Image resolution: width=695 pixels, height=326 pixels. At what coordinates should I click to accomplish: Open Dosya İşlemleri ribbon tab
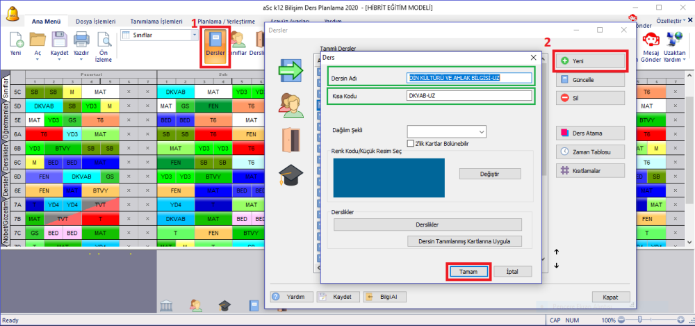[96, 22]
